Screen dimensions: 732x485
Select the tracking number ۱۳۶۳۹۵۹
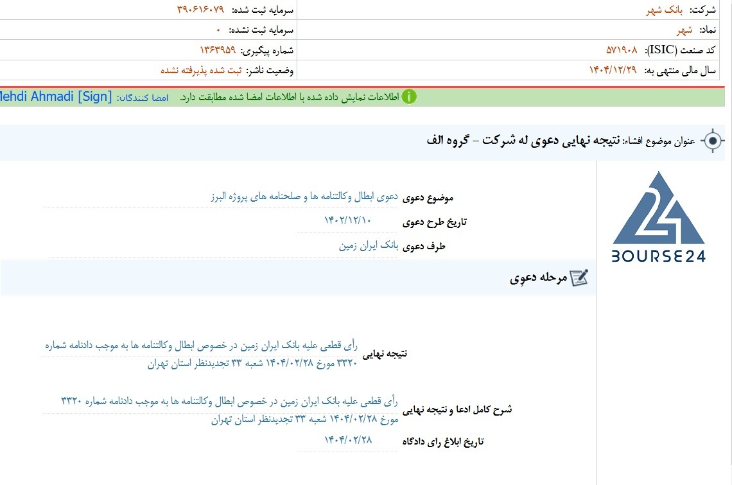pos(218,50)
